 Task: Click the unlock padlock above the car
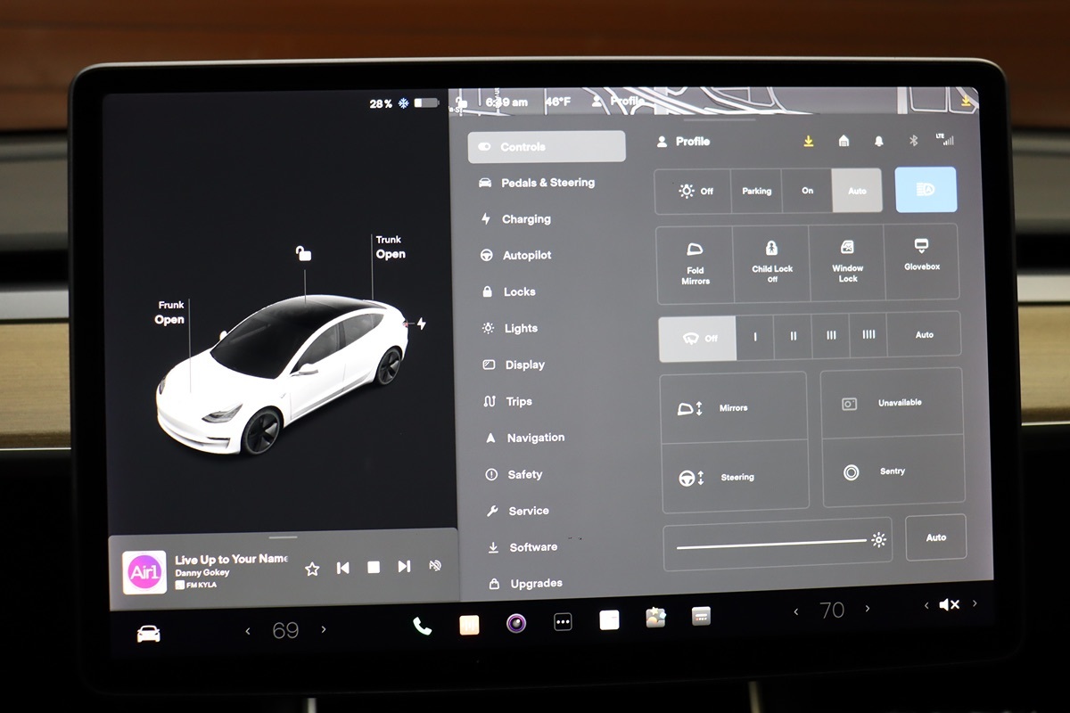coord(304,254)
